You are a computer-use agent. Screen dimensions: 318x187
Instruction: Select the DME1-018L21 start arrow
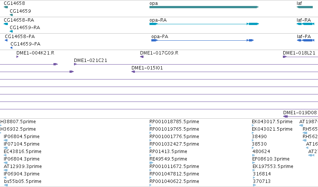tap(284, 57)
